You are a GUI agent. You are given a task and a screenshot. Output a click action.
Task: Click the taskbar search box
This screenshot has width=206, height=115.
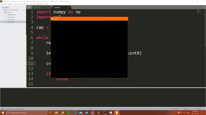(26, 113)
